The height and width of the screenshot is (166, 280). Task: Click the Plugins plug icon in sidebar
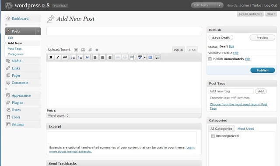8,102
